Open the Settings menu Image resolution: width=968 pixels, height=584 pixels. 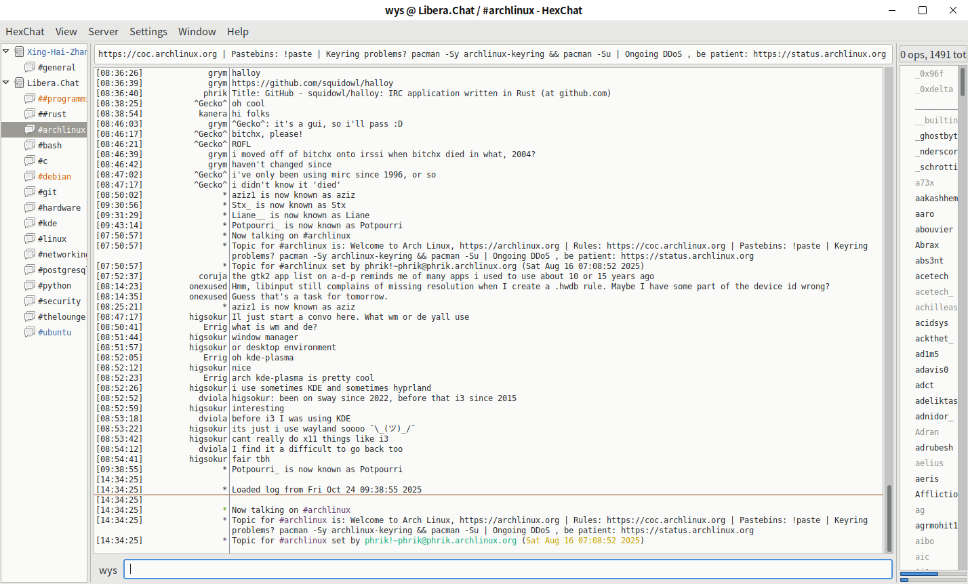[148, 32]
